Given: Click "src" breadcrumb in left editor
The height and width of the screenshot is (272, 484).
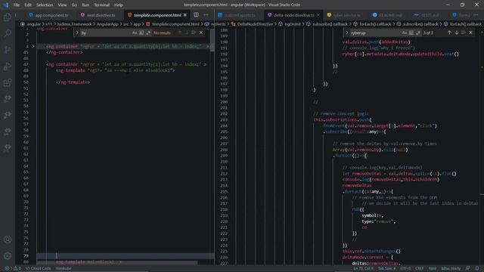Looking at the screenshot, I should click(x=126, y=24).
